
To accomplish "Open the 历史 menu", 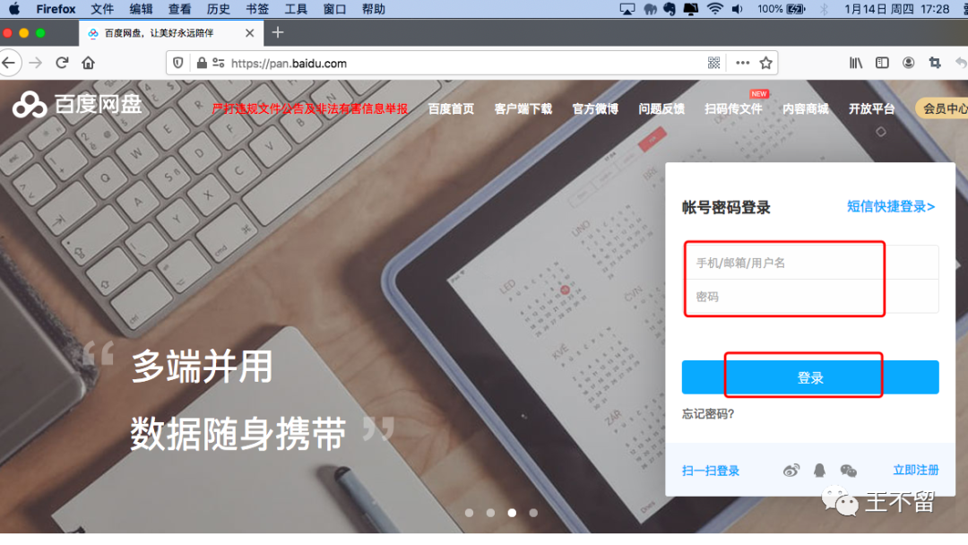I will 219,9.
